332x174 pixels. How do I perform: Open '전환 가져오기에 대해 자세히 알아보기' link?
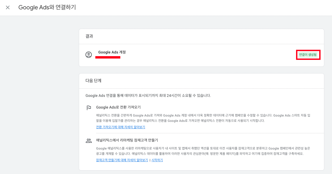click(x=121, y=127)
